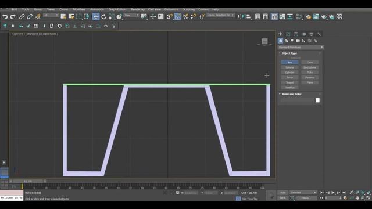Open the Layer Explorer icon
The image size is (372, 209).
point(265,17)
